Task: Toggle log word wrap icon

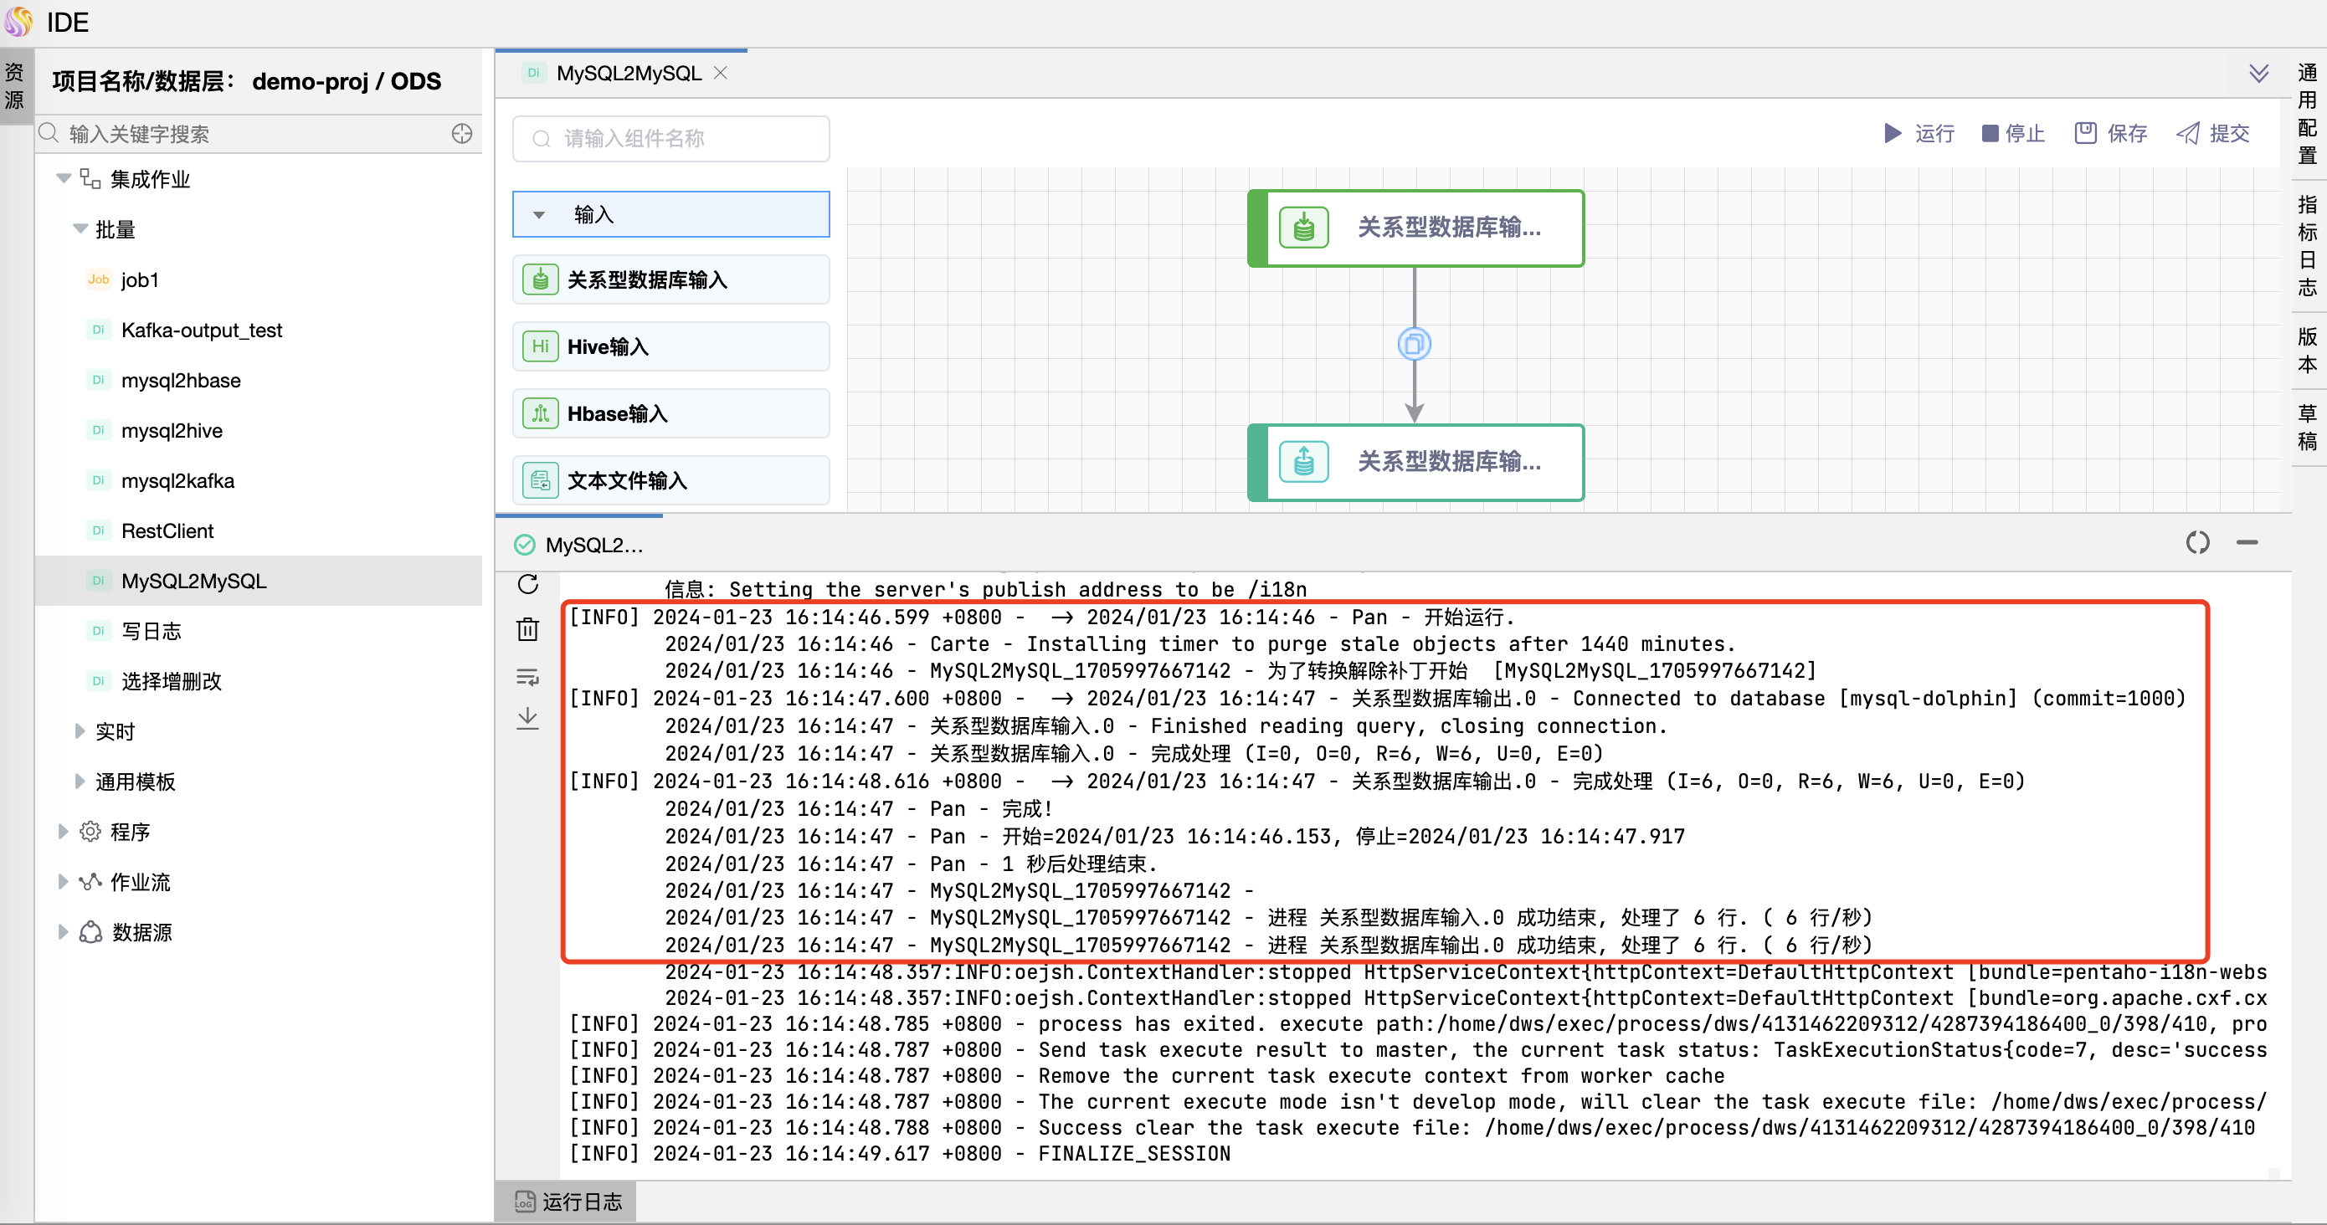Action: 527,677
